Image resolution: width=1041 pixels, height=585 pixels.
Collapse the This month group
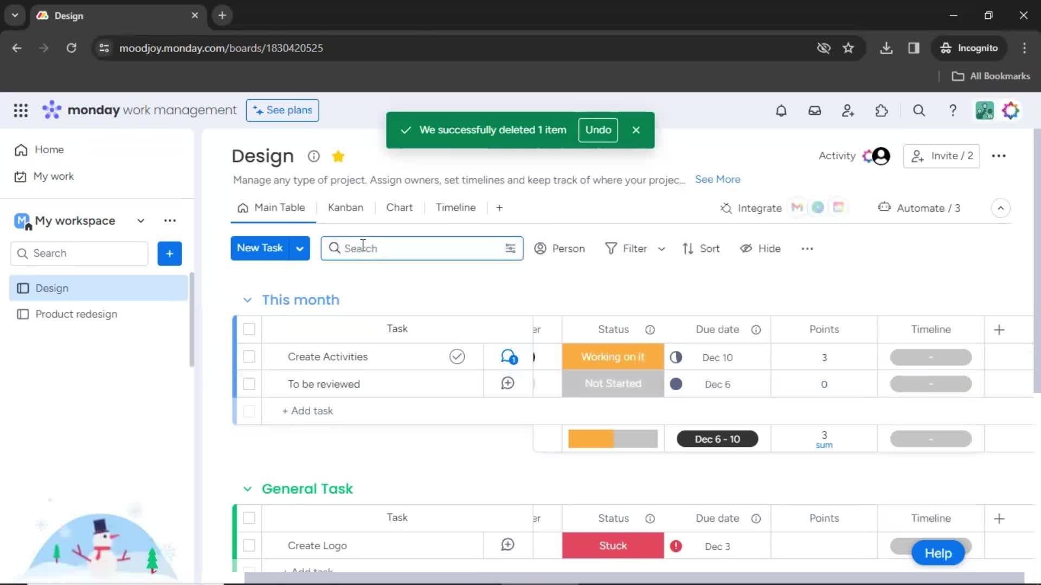(247, 300)
